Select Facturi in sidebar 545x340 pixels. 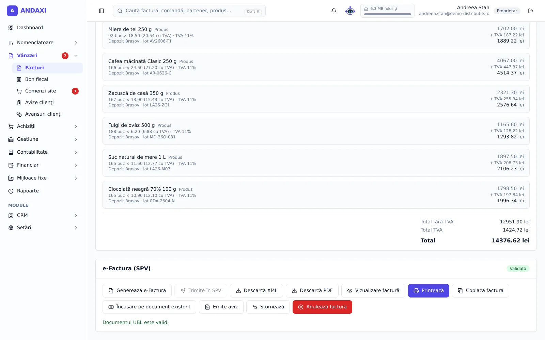tap(47, 68)
